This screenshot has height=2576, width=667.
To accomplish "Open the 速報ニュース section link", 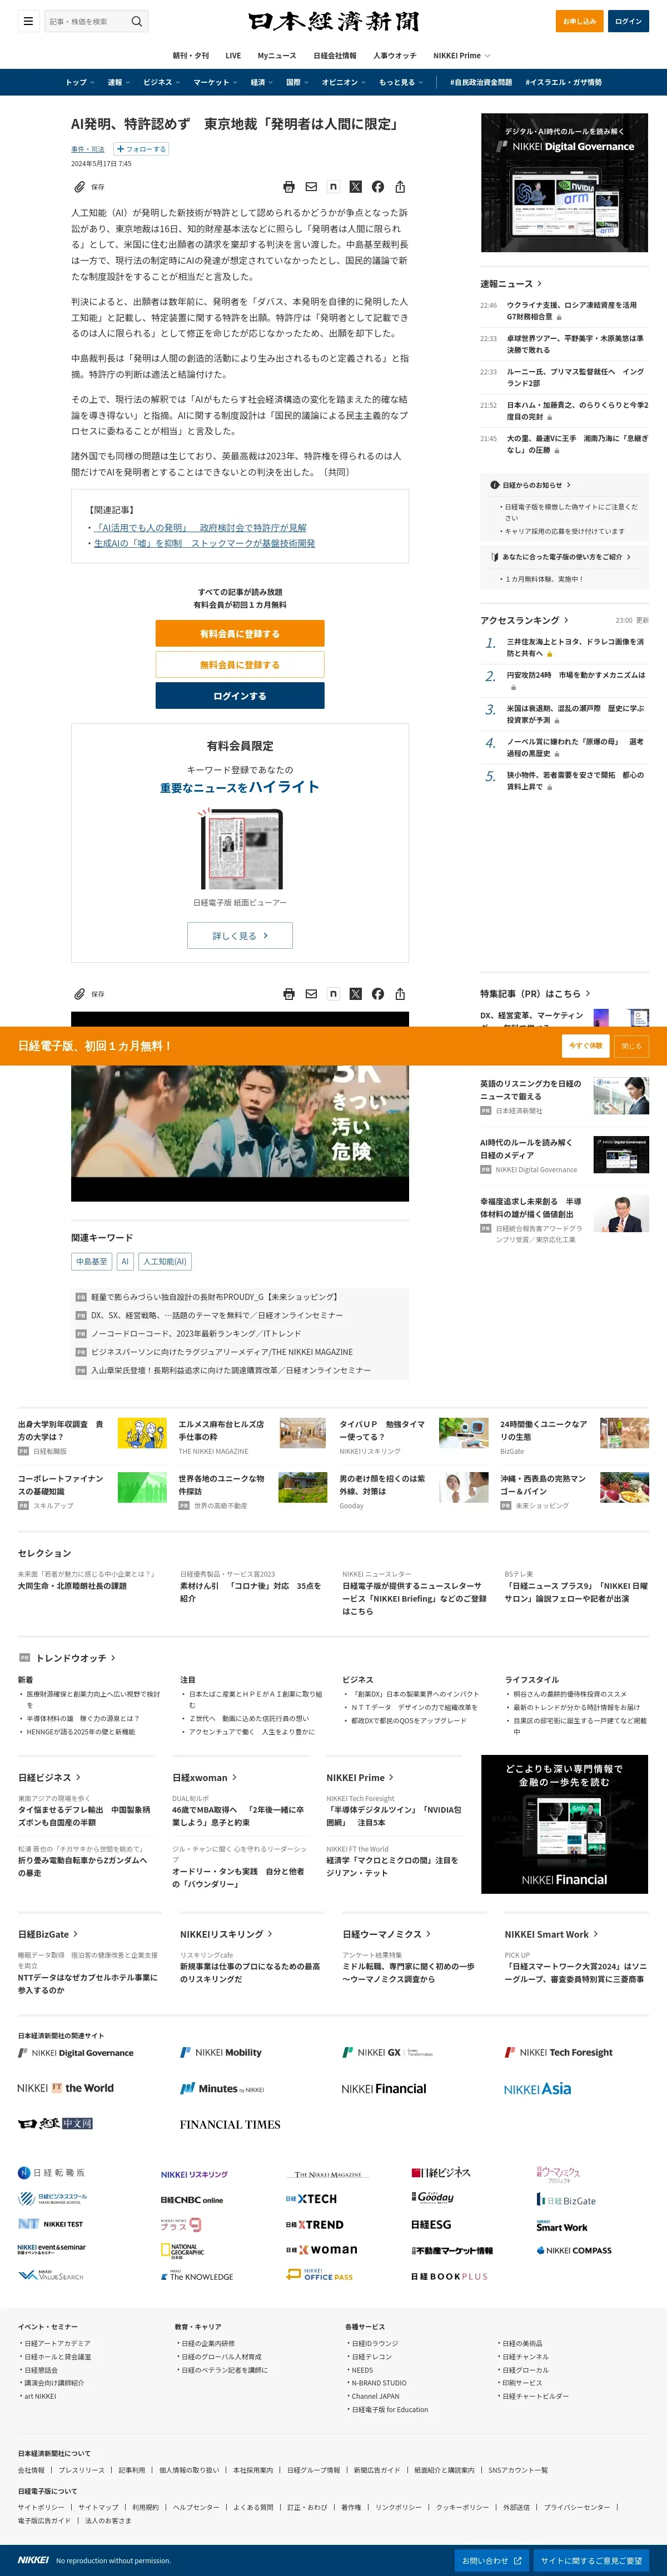I will click(x=511, y=284).
